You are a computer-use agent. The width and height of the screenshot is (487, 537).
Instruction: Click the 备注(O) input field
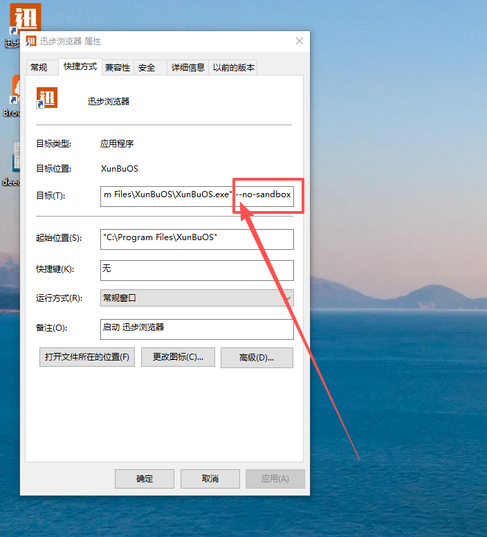196,329
